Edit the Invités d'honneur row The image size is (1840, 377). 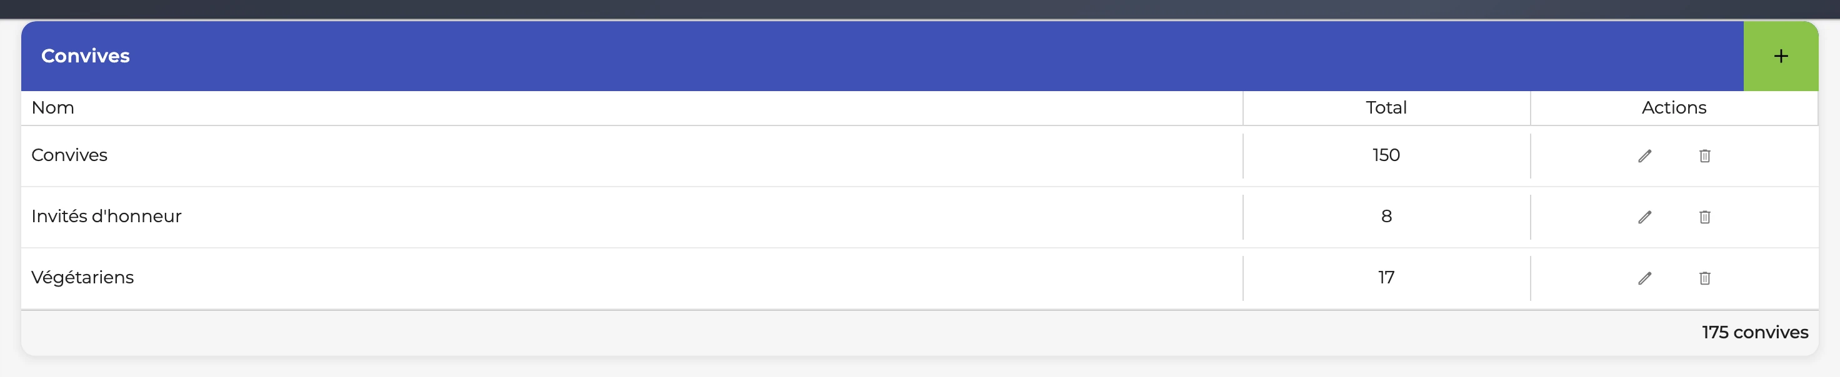point(1644,217)
